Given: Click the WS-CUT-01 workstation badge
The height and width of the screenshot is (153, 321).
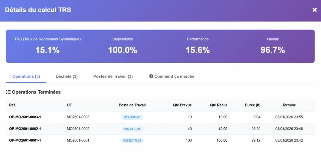Looking at the screenshot, I should 132,129.
